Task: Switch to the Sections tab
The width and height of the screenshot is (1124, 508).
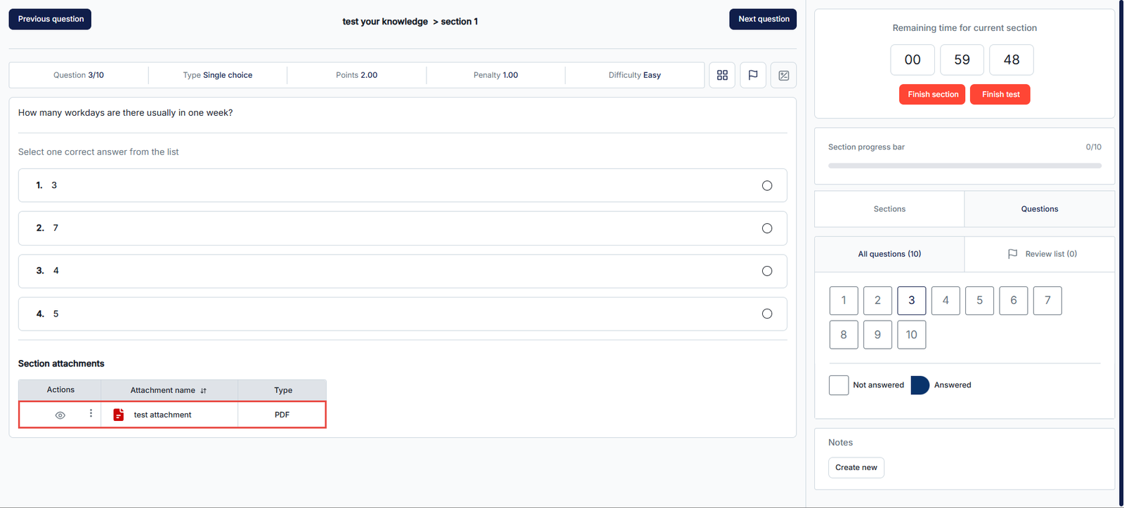Action: 889,209
